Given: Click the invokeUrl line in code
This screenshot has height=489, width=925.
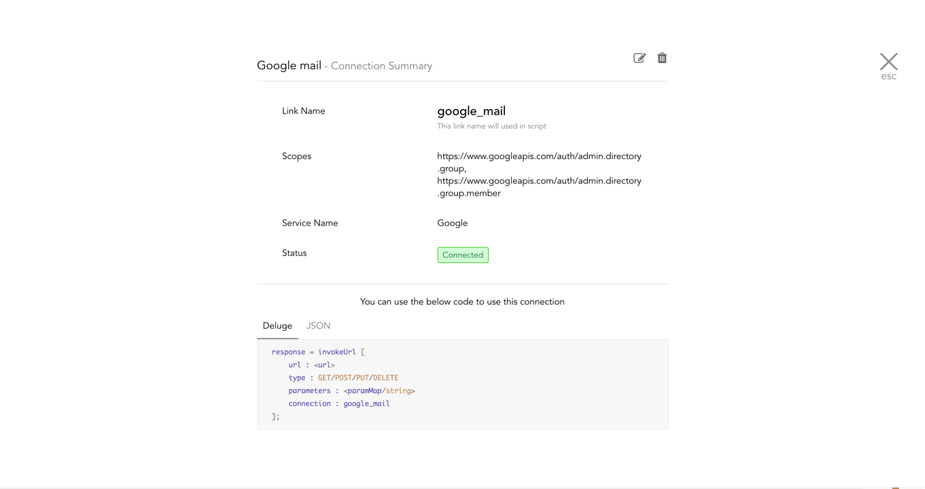Looking at the screenshot, I should pyautogui.click(x=318, y=352).
